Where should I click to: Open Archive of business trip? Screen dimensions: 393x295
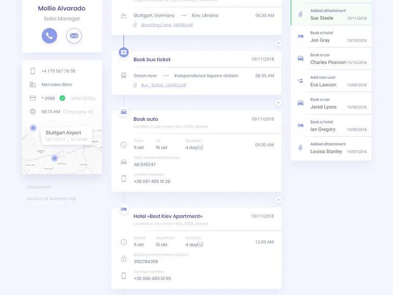[52, 199]
